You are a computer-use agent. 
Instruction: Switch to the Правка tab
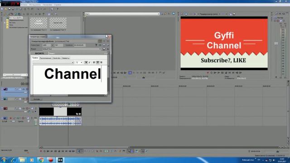(35, 58)
